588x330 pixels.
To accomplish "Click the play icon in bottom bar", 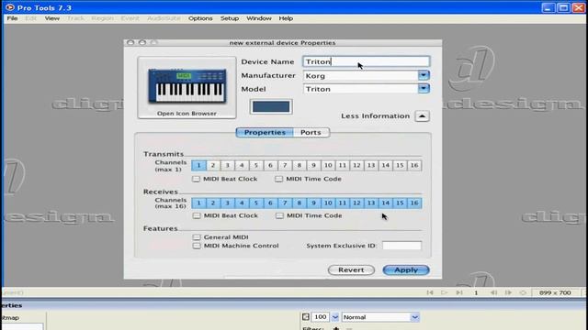I will (x=445, y=292).
